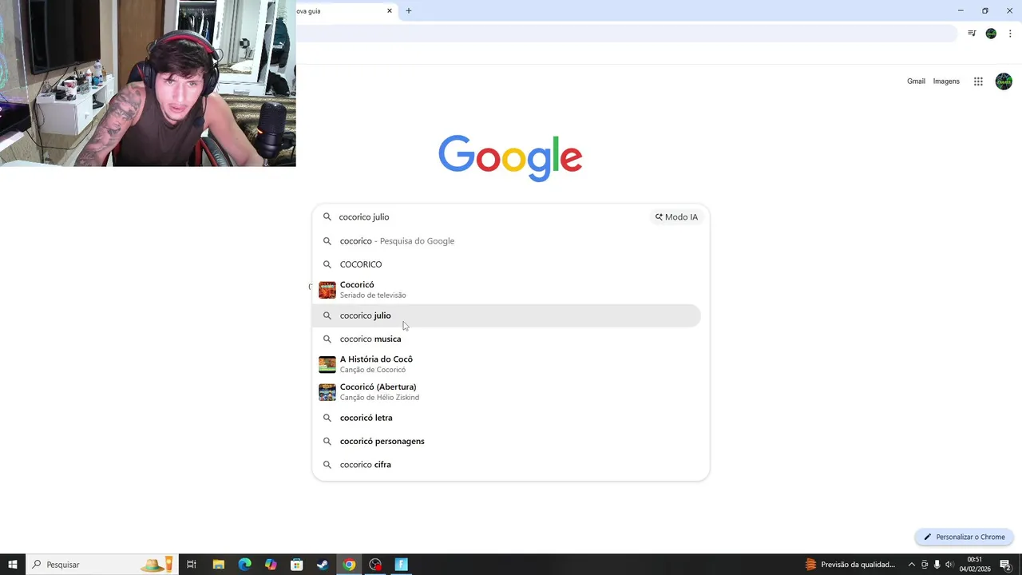Open the recording app icon on taskbar
1022x575 pixels.
tap(375, 565)
